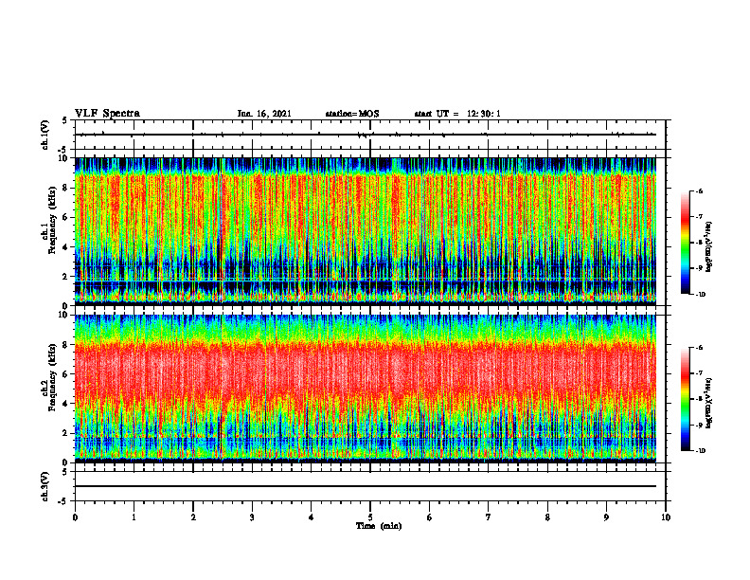This screenshot has height=580, width=750.
Task: Click the "VLF Spectra" plot title
Action: click(107, 114)
